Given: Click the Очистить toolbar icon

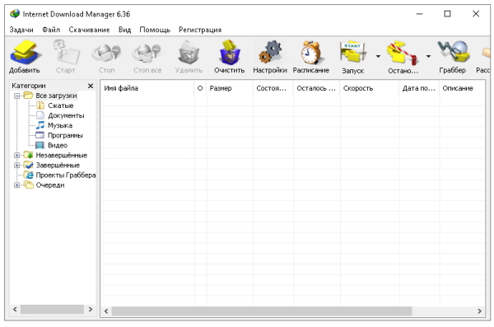Looking at the screenshot, I should click(x=230, y=52).
